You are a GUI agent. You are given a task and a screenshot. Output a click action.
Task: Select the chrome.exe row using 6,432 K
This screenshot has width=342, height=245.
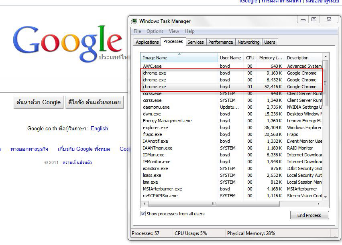[232, 80]
